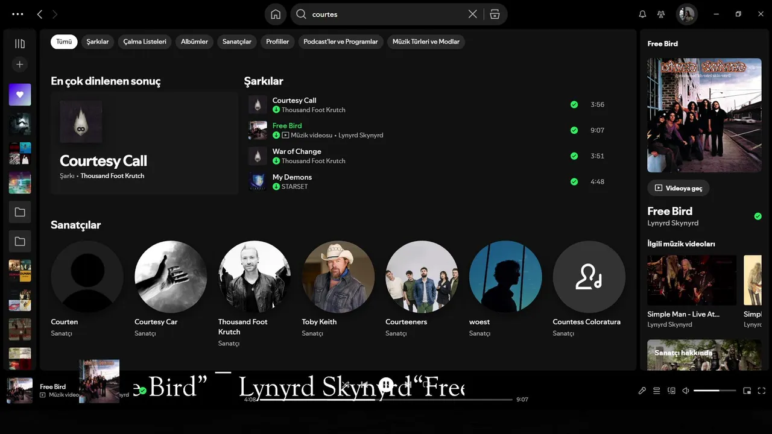Open Free Bird title in side panel

tap(670, 211)
